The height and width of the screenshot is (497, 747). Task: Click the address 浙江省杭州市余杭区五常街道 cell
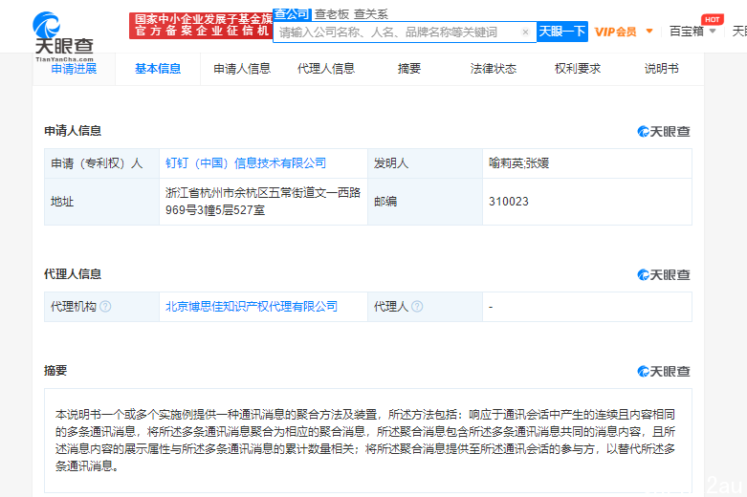pos(263,202)
